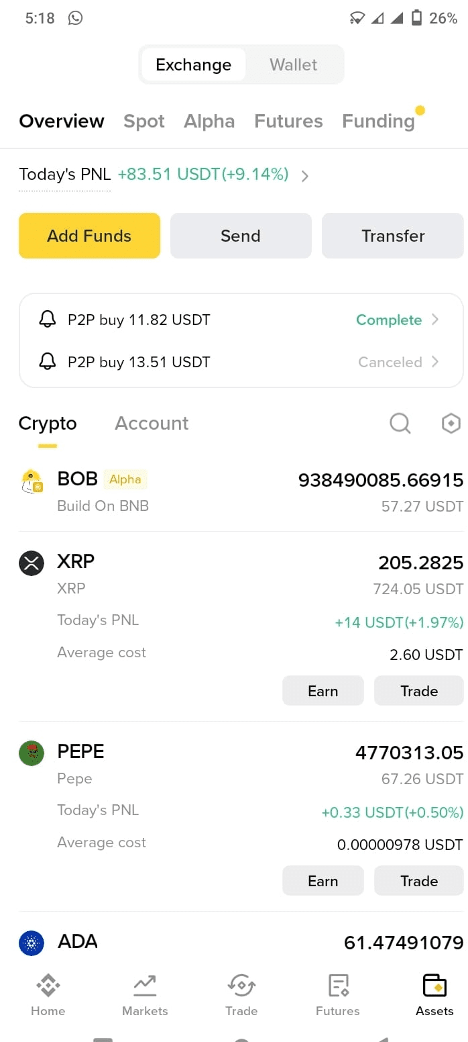Select the Crypto balances toggle
The width and height of the screenshot is (468, 1042).
click(x=47, y=423)
